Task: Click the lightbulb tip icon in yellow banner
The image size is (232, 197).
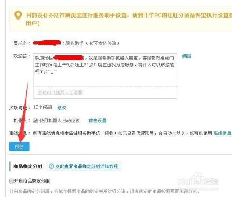Action: [x=18, y=15]
